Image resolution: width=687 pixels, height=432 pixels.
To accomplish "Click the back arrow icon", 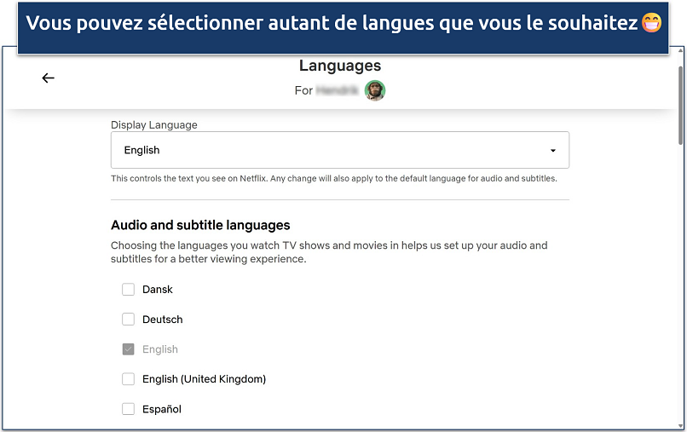I will click(x=48, y=78).
